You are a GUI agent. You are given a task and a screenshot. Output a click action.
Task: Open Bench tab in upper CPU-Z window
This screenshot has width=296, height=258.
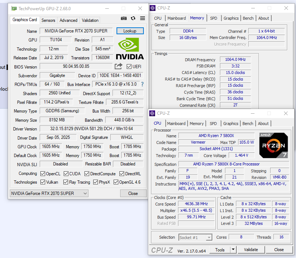click(248, 18)
